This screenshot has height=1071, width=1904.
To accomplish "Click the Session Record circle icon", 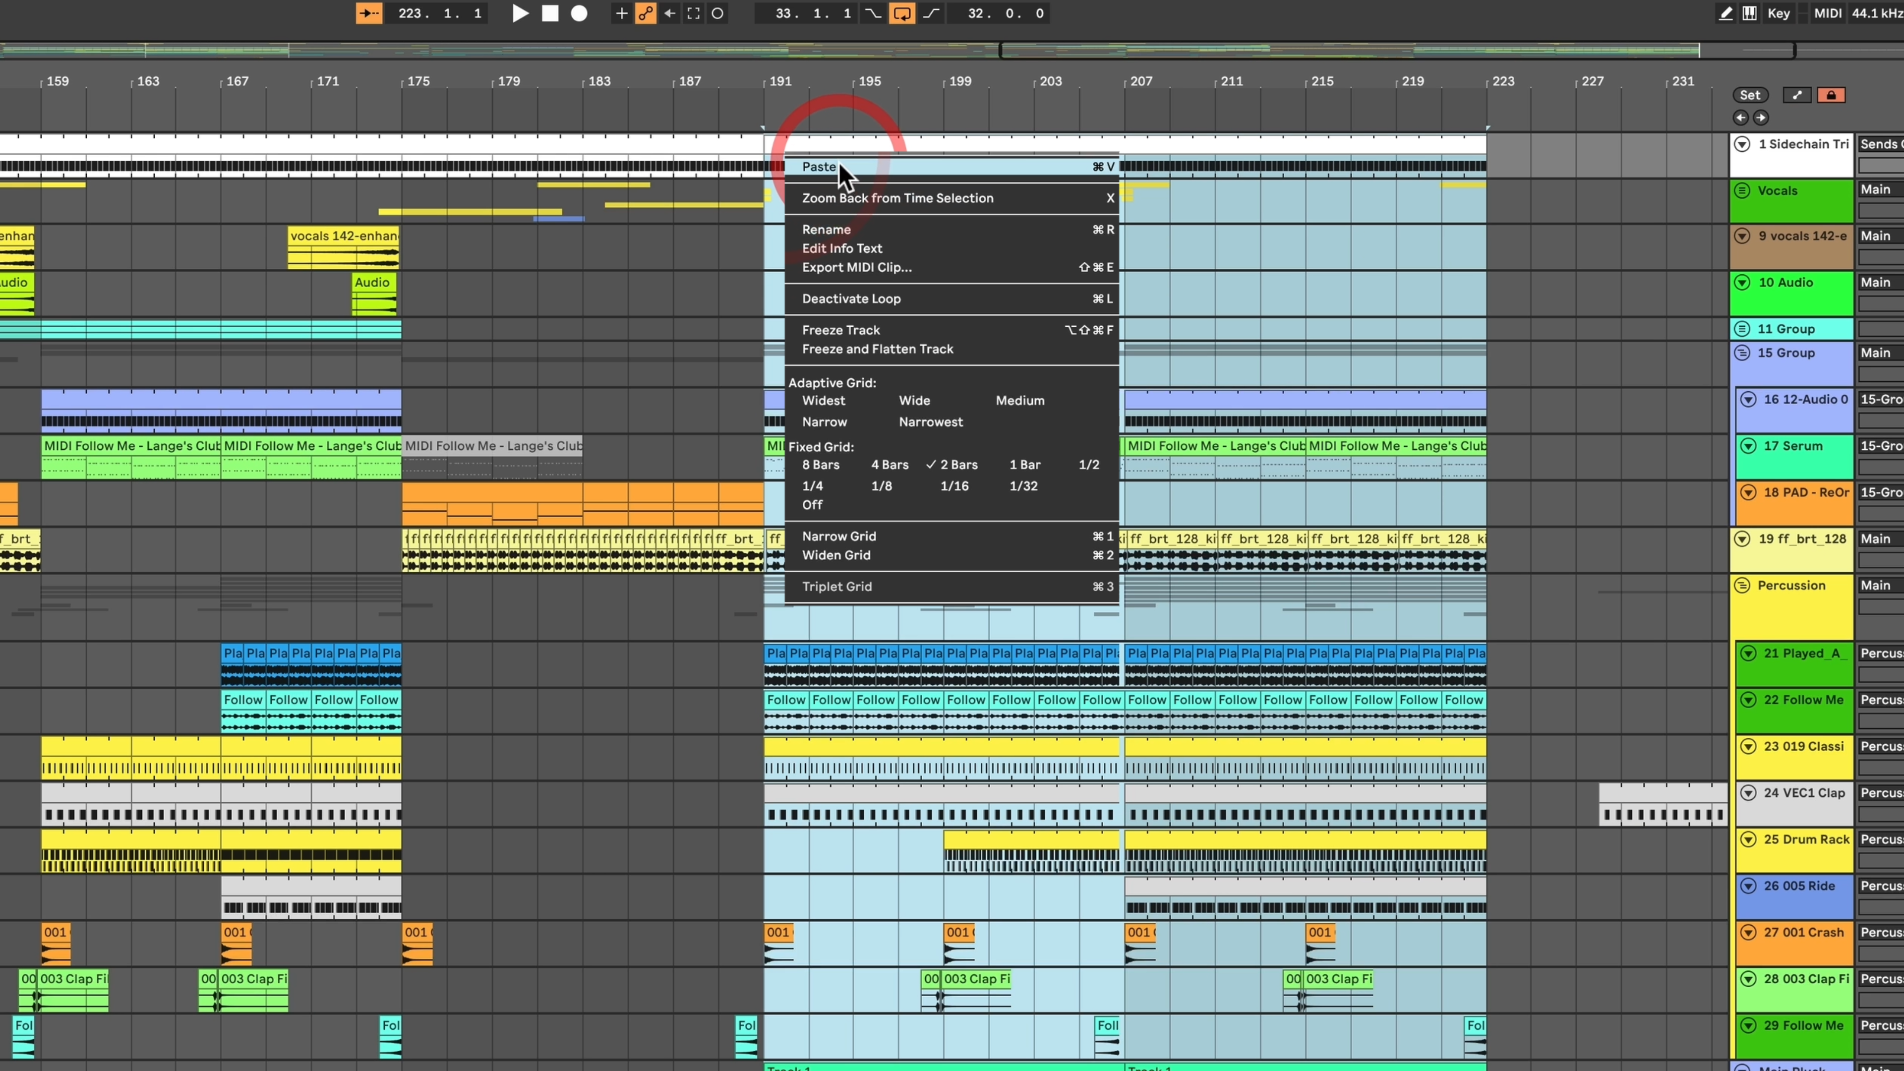I will [717, 13].
